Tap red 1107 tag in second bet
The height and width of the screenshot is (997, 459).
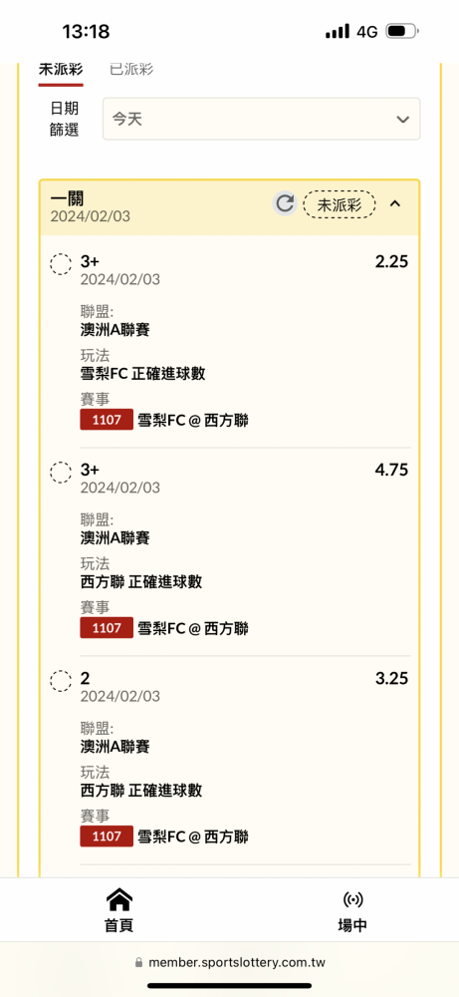click(x=107, y=628)
